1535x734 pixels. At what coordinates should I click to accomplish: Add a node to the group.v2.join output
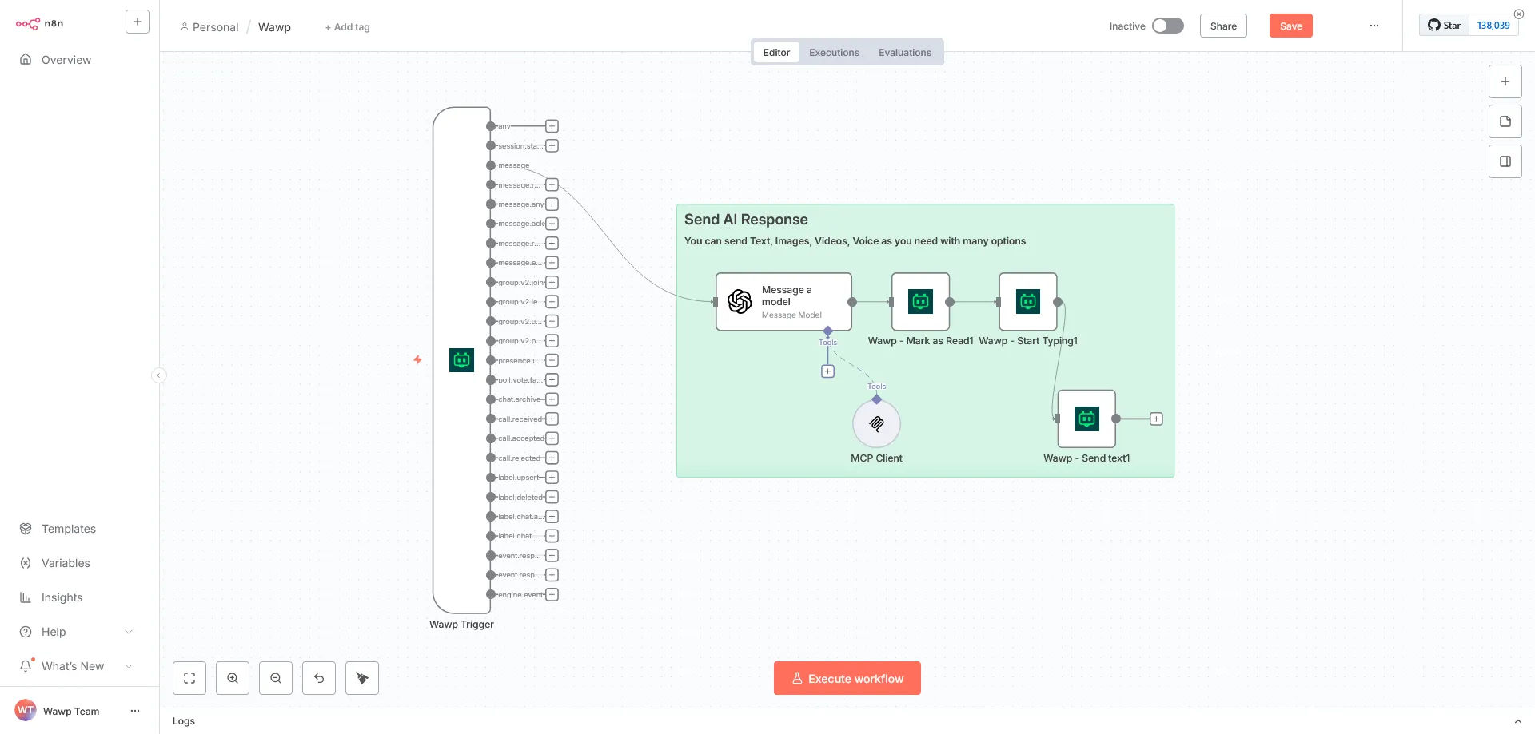point(552,282)
